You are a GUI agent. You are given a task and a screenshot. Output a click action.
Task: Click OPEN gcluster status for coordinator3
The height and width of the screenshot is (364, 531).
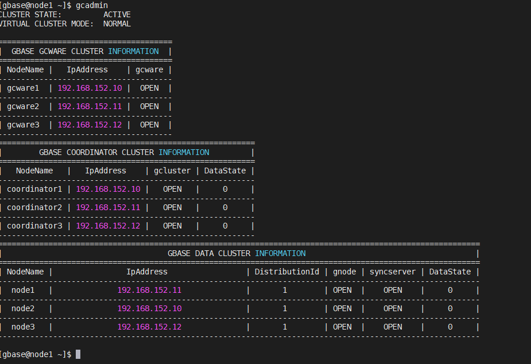tap(172, 226)
